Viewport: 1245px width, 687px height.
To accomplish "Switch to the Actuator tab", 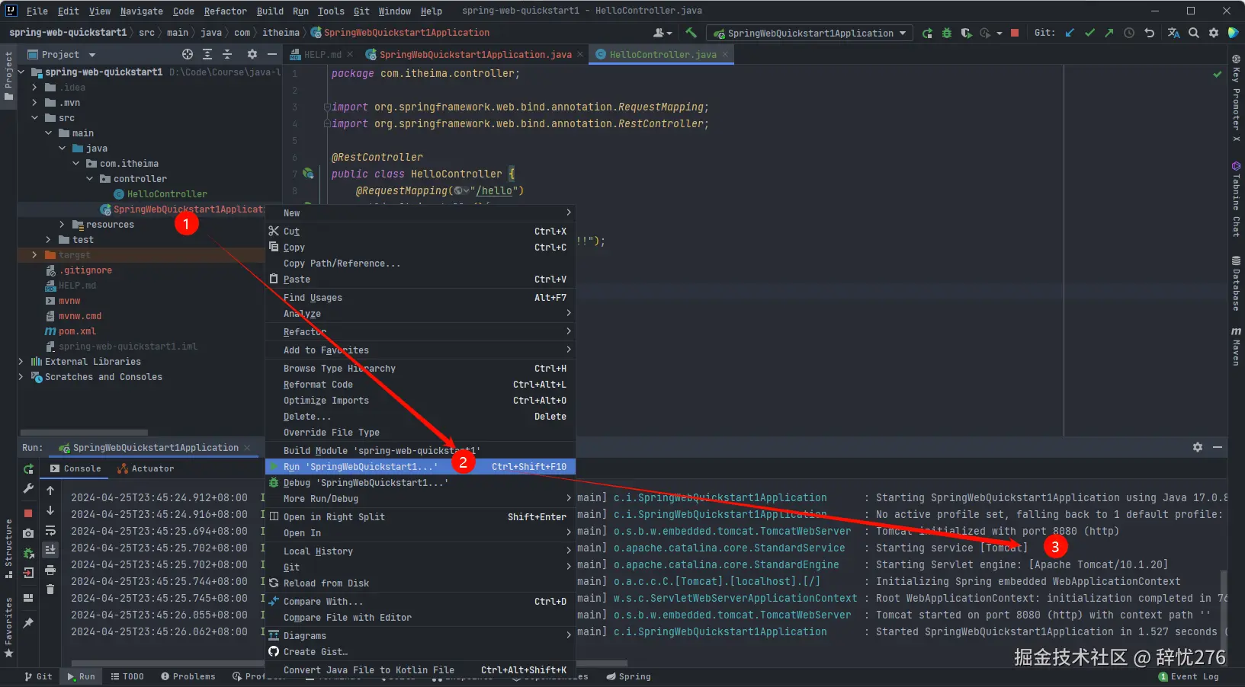I will tap(146, 468).
